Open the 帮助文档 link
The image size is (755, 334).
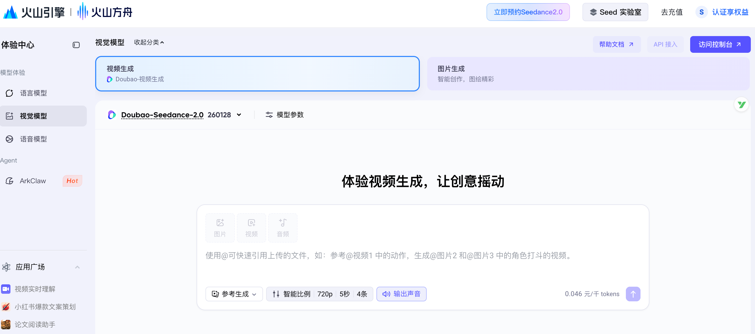point(616,44)
